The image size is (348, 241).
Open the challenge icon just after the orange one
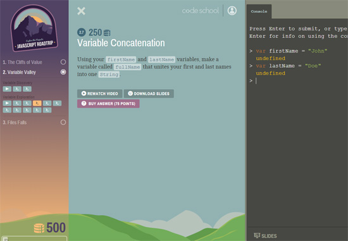47,103
